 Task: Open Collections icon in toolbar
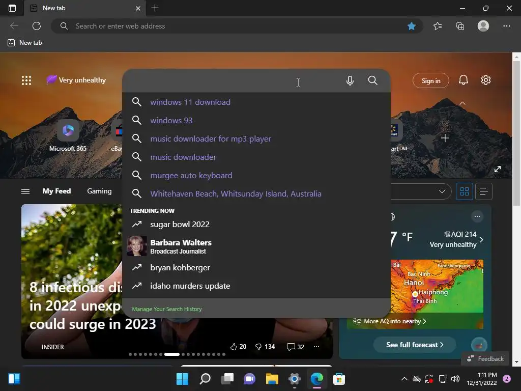(x=460, y=26)
